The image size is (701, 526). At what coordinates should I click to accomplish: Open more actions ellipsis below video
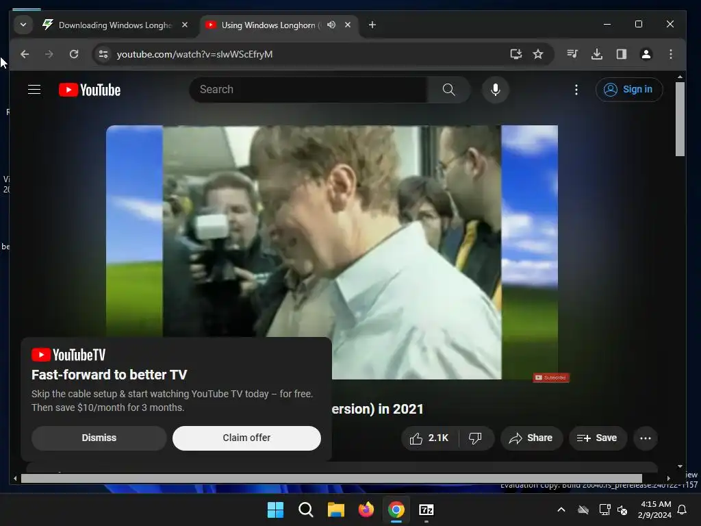[646, 438]
